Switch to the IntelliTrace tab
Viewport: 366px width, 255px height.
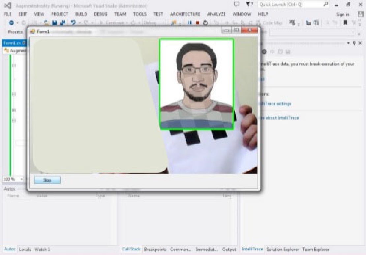click(252, 249)
